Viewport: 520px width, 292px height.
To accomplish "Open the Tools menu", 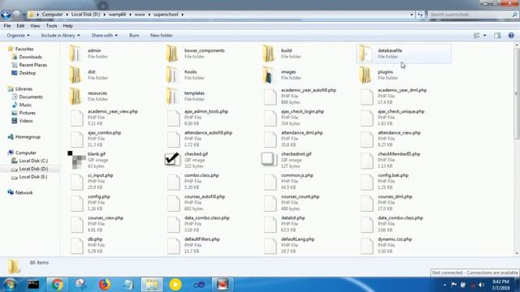I will [x=51, y=26].
